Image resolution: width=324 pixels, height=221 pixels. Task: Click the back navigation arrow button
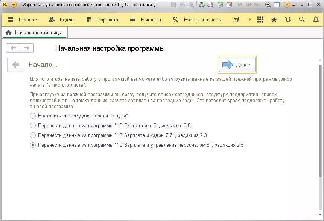click(x=13, y=48)
